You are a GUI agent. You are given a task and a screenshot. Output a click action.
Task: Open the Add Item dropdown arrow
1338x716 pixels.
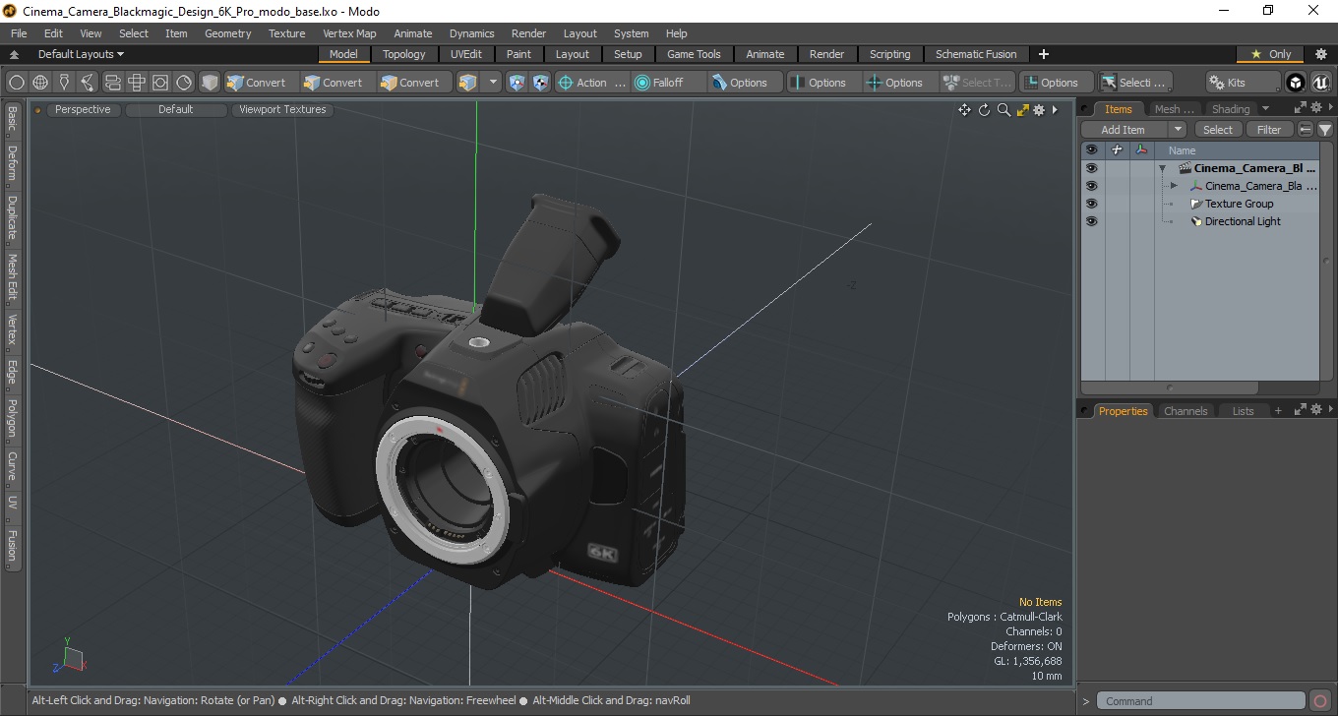pyautogui.click(x=1178, y=130)
